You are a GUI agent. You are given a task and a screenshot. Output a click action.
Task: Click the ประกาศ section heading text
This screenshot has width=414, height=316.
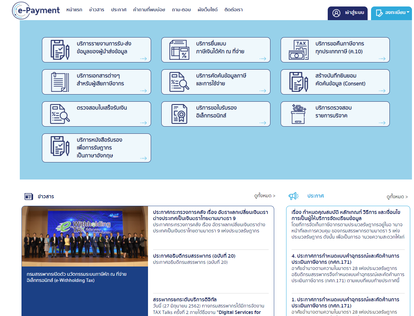click(315, 196)
